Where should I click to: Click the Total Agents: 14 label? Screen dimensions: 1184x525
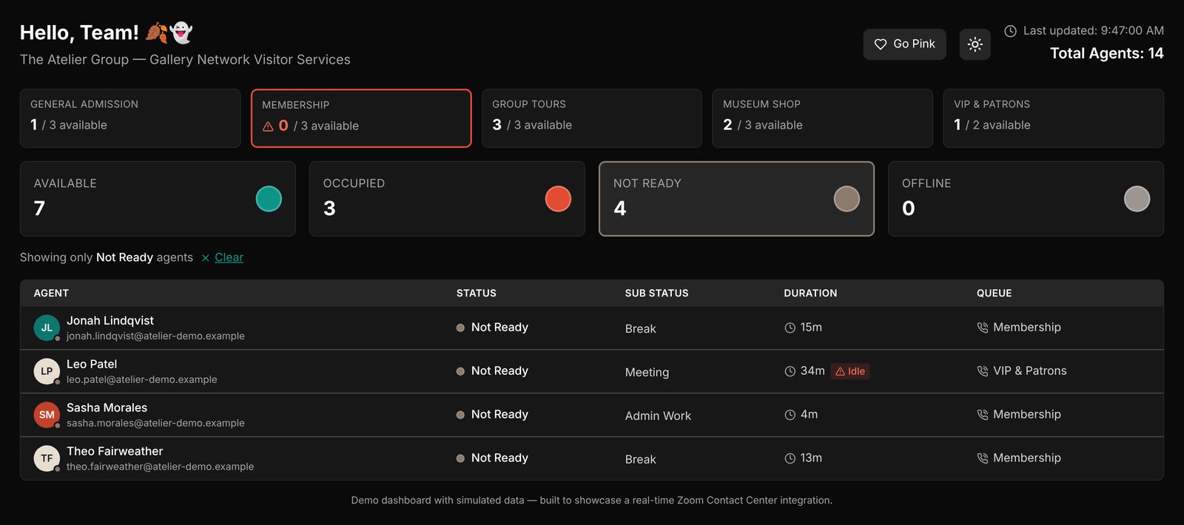point(1107,53)
